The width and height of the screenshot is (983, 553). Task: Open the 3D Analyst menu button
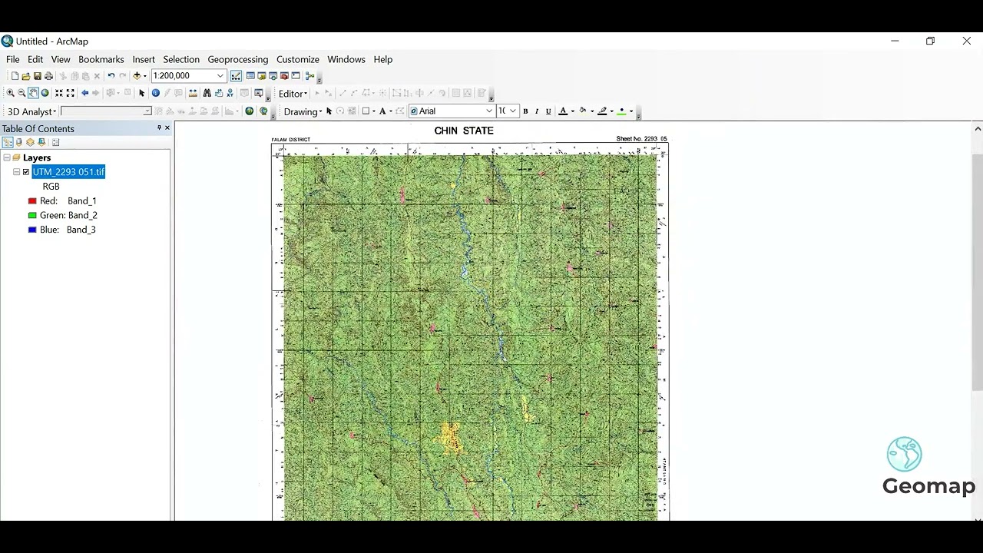tap(31, 111)
